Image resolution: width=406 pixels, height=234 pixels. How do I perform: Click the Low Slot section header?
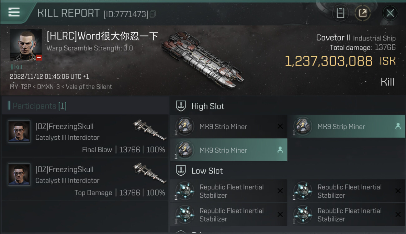pyautogui.click(x=207, y=171)
